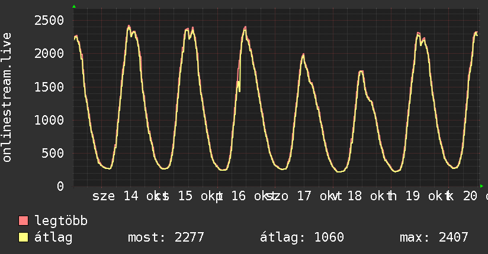
Task: Select the átlag legend label beside yellow swatch
Action: pyautogui.click(x=53, y=237)
